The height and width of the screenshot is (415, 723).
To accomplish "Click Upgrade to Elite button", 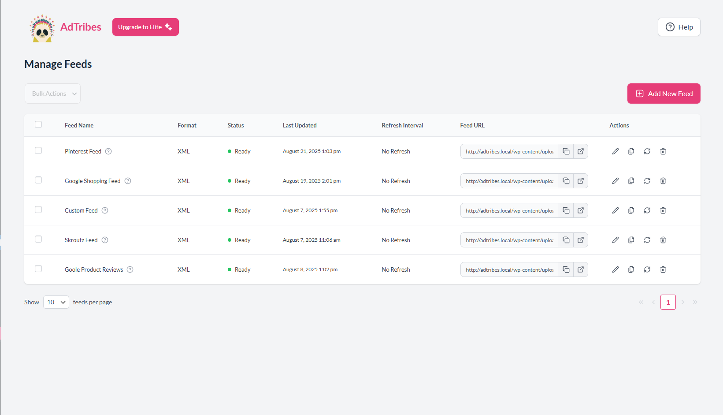I will click(145, 27).
